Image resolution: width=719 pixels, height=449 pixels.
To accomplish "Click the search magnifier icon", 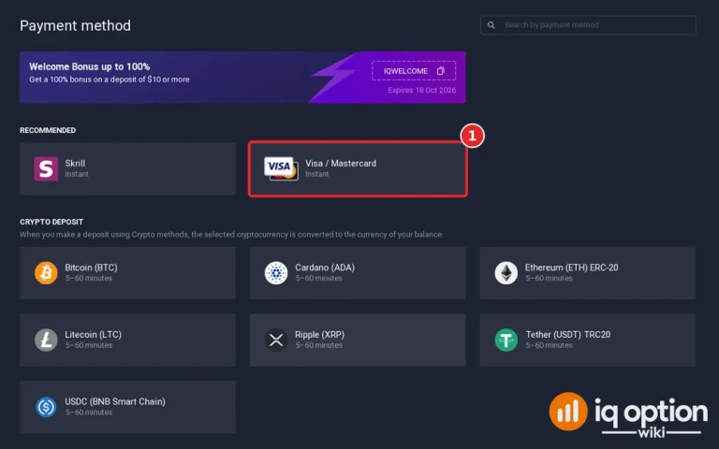I will [492, 25].
